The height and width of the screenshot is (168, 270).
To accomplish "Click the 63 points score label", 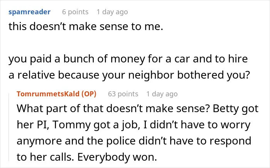I will [123, 94].
